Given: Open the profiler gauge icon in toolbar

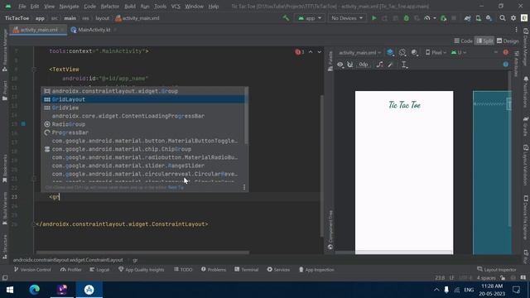Looking at the screenshot, I should (x=427, y=18).
